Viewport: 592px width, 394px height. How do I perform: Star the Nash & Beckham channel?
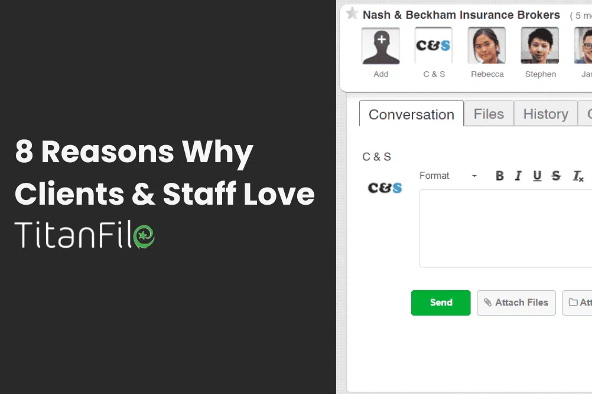352,14
